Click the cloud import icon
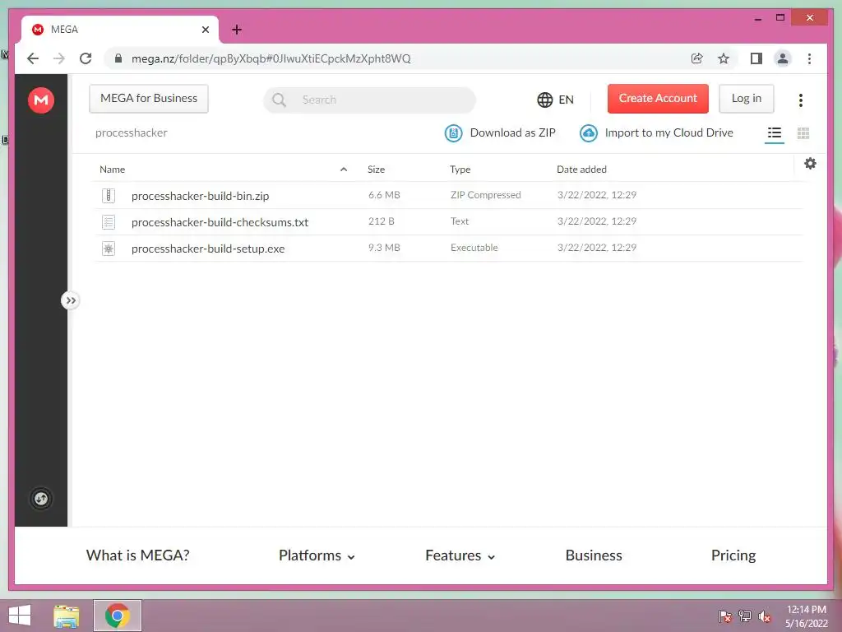Screen dimensions: 842x632 (589, 133)
